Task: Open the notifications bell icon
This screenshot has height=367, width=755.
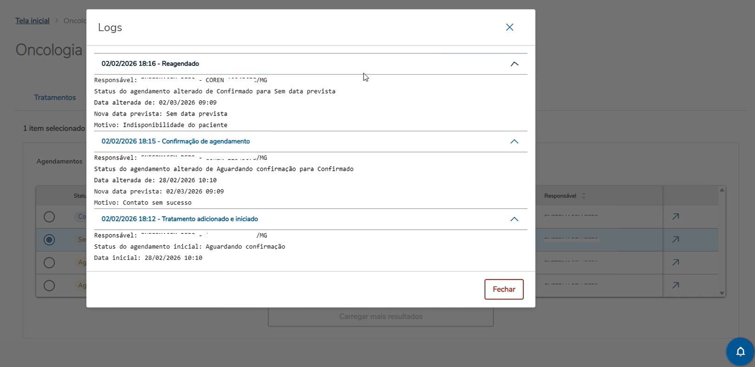Action: click(x=740, y=352)
